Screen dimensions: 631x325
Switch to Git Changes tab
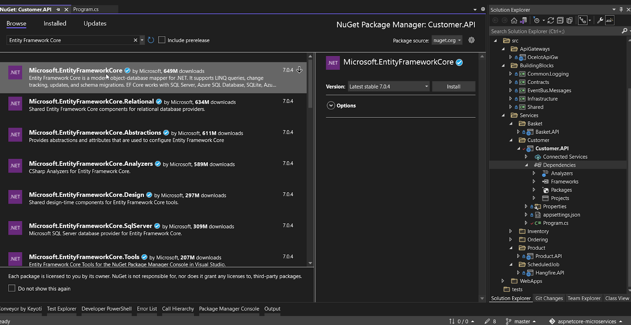pos(549,298)
